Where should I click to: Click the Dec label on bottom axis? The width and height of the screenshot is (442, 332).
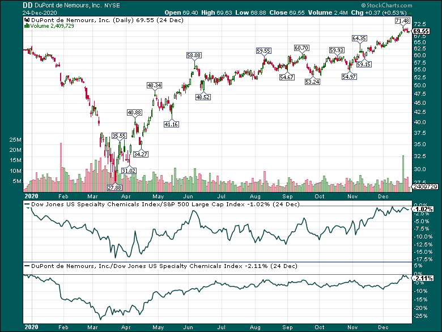pyautogui.click(x=383, y=327)
